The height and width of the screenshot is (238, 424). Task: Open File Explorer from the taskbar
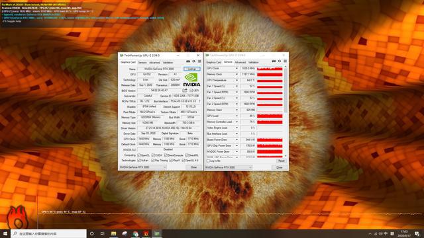(x=113, y=233)
